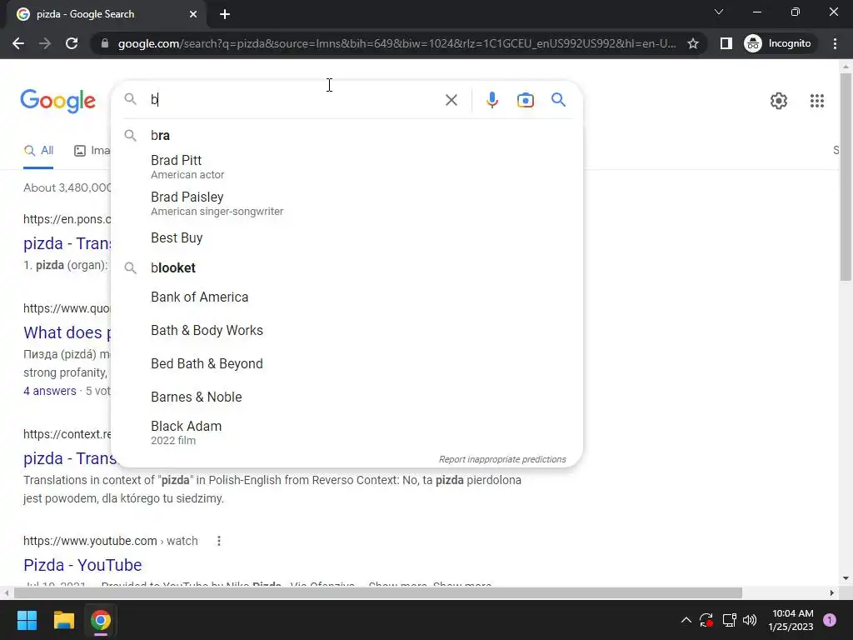The height and width of the screenshot is (640, 853).
Task: Open the 'What does' result link
Action: [x=67, y=332]
